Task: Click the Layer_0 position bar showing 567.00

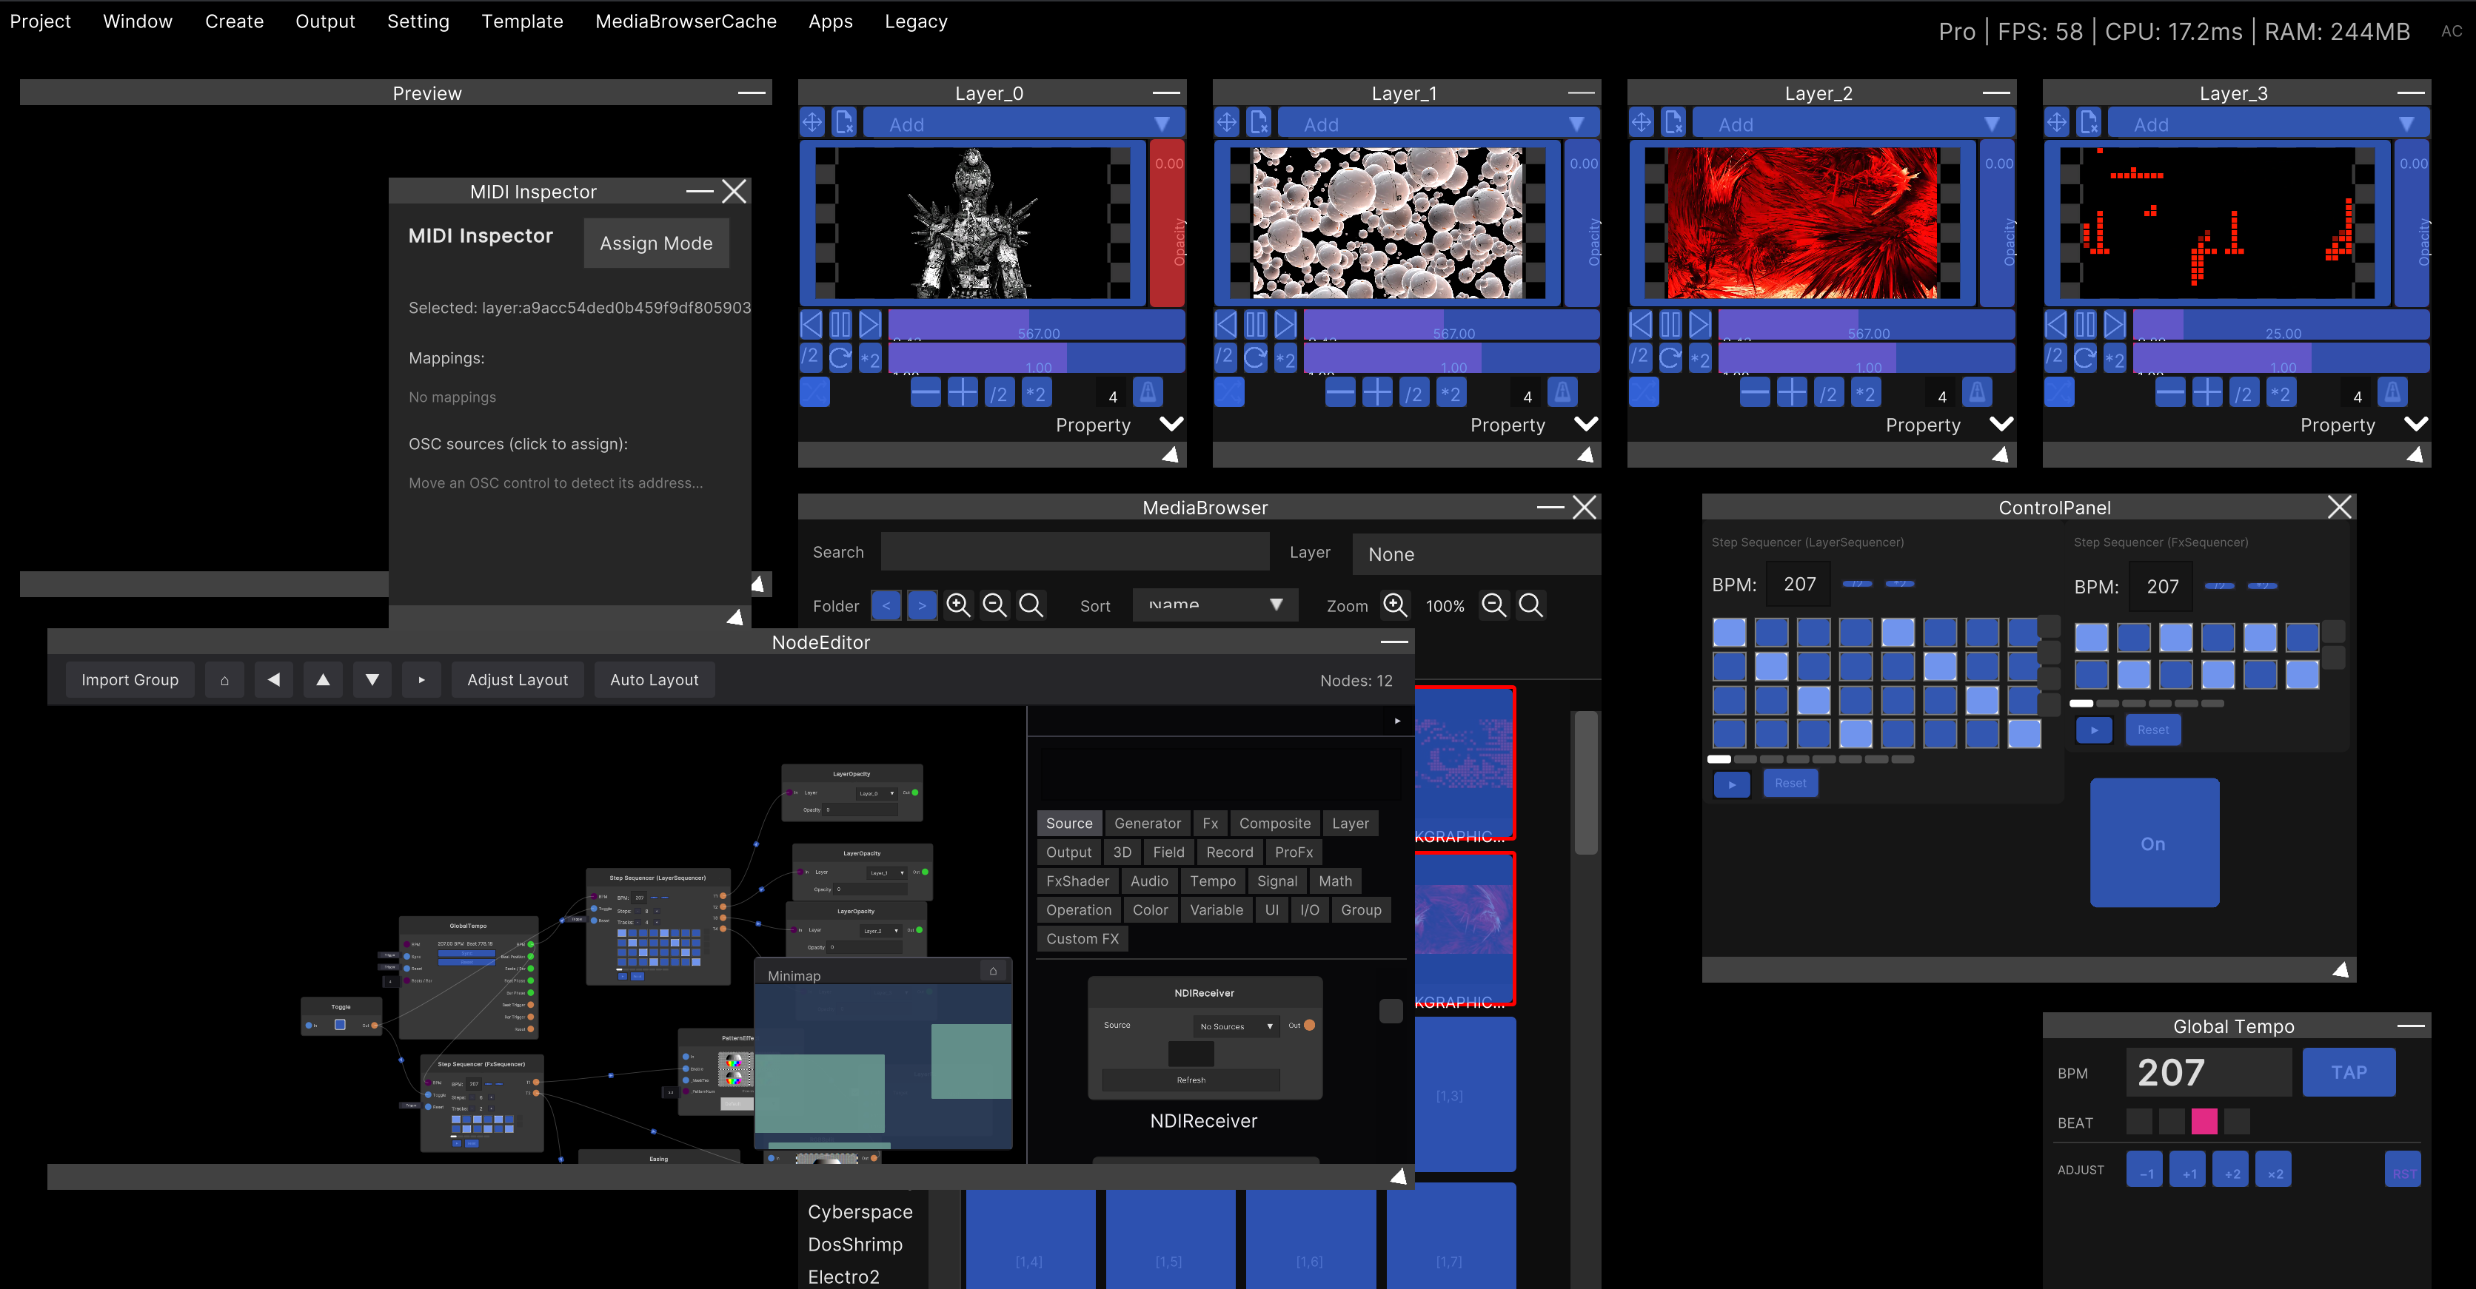Action: click(x=1036, y=325)
